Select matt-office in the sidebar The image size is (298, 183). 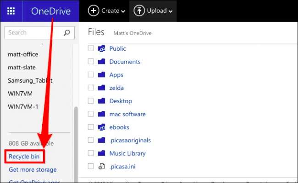click(23, 54)
